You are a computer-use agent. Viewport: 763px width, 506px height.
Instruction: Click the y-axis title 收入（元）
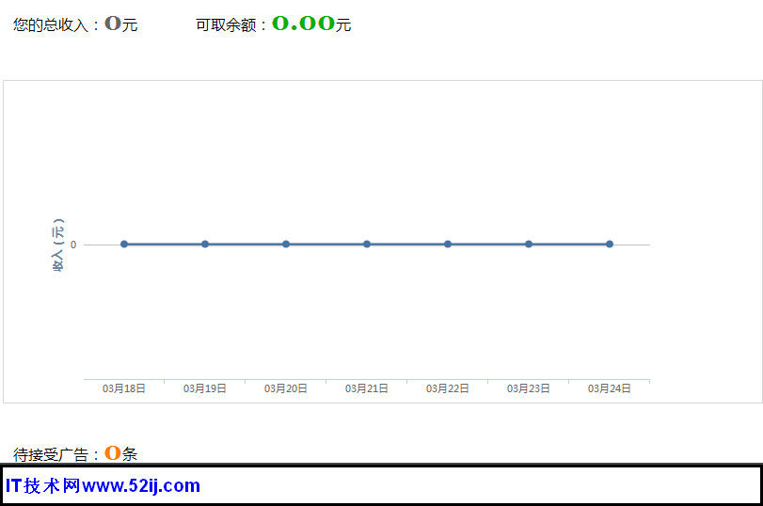58,245
